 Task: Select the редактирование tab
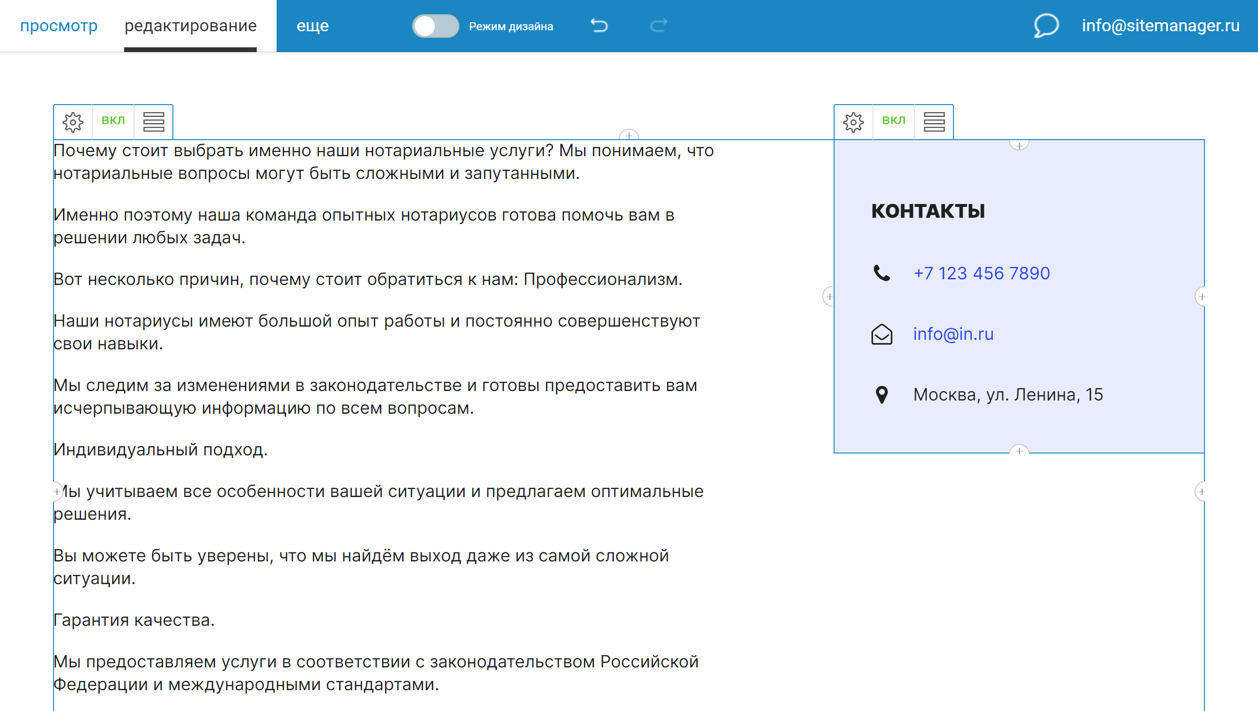(191, 25)
